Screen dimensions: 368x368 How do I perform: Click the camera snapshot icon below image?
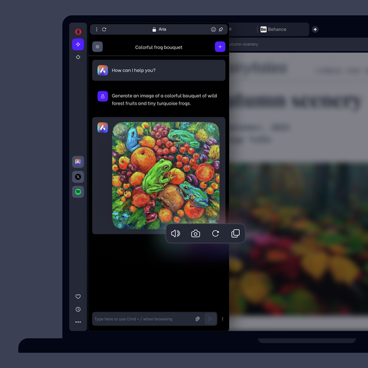[195, 233]
